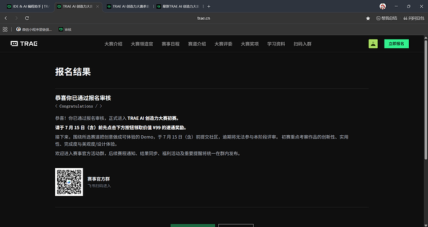The height and width of the screenshot is (227, 428).
Task: Click the green user account icon
Action: [x=373, y=43]
